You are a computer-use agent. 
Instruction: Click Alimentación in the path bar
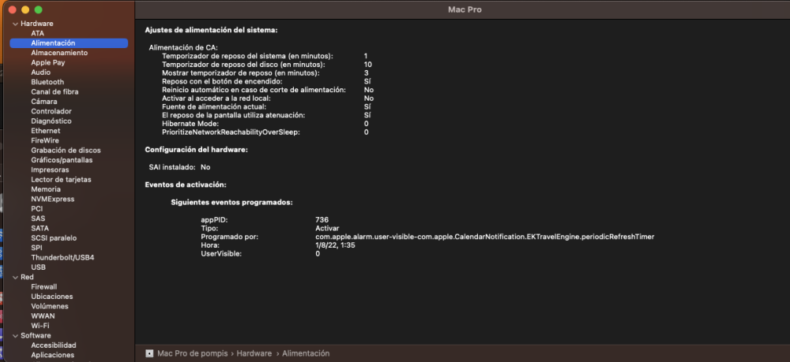(306, 353)
